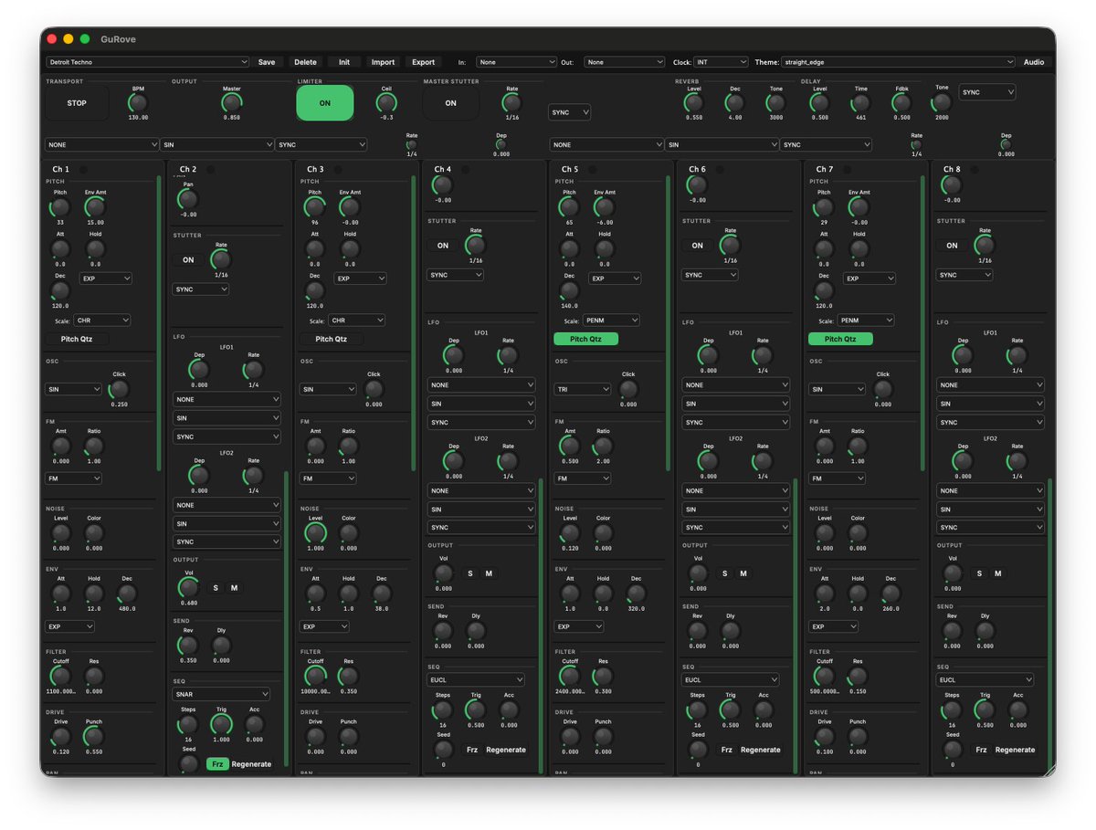
Task: Click the Ch 3 Filter Res knob
Action: pyautogui.click(x=348, y=677)
